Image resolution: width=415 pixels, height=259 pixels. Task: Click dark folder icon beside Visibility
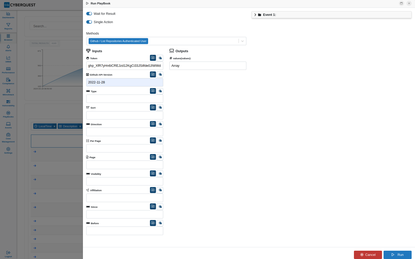pyautogui.click(x=153, y=173)
